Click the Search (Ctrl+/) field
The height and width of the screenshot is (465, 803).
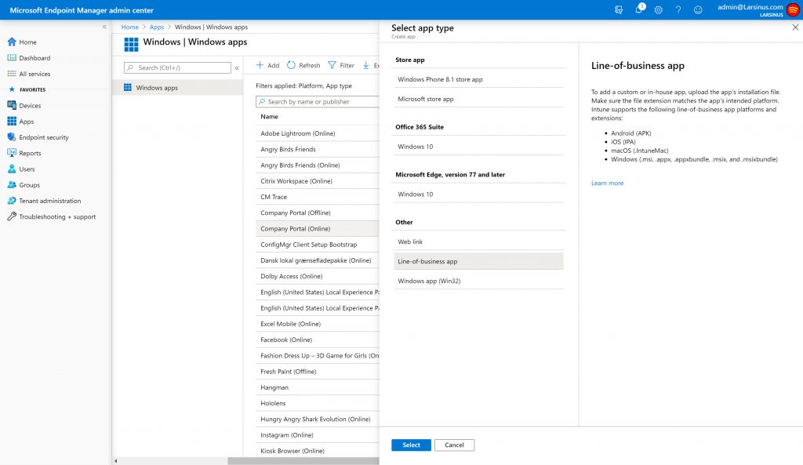[177, 67]
